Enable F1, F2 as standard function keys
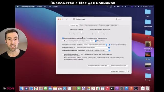This screenshot has width=164, height=92. coord(63,54)
